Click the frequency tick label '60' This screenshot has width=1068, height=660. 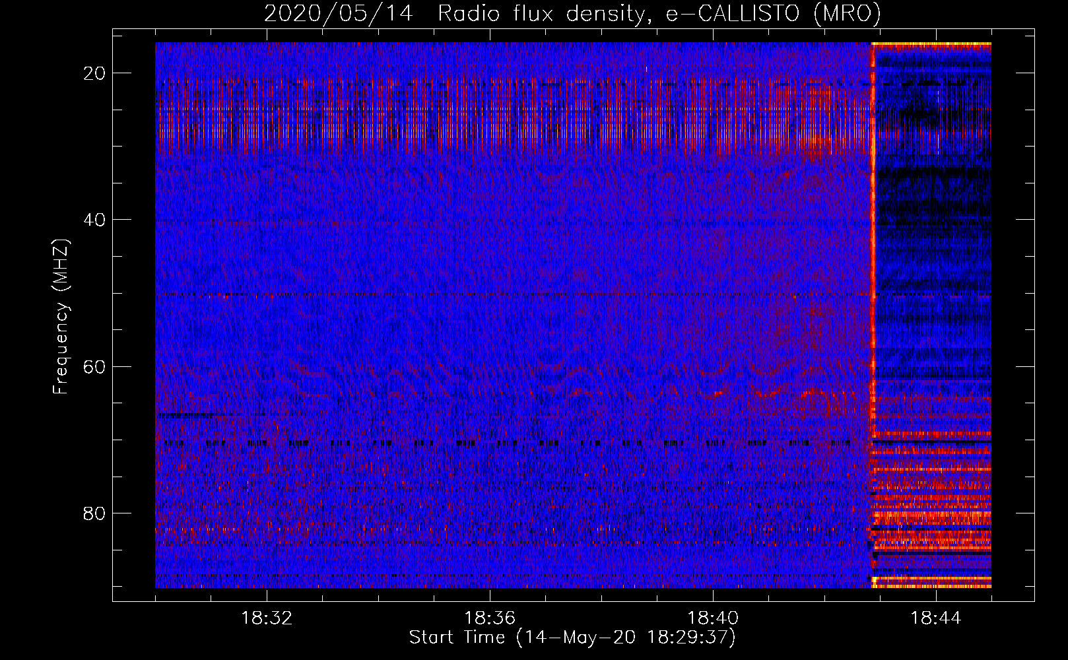coord(95,366)
